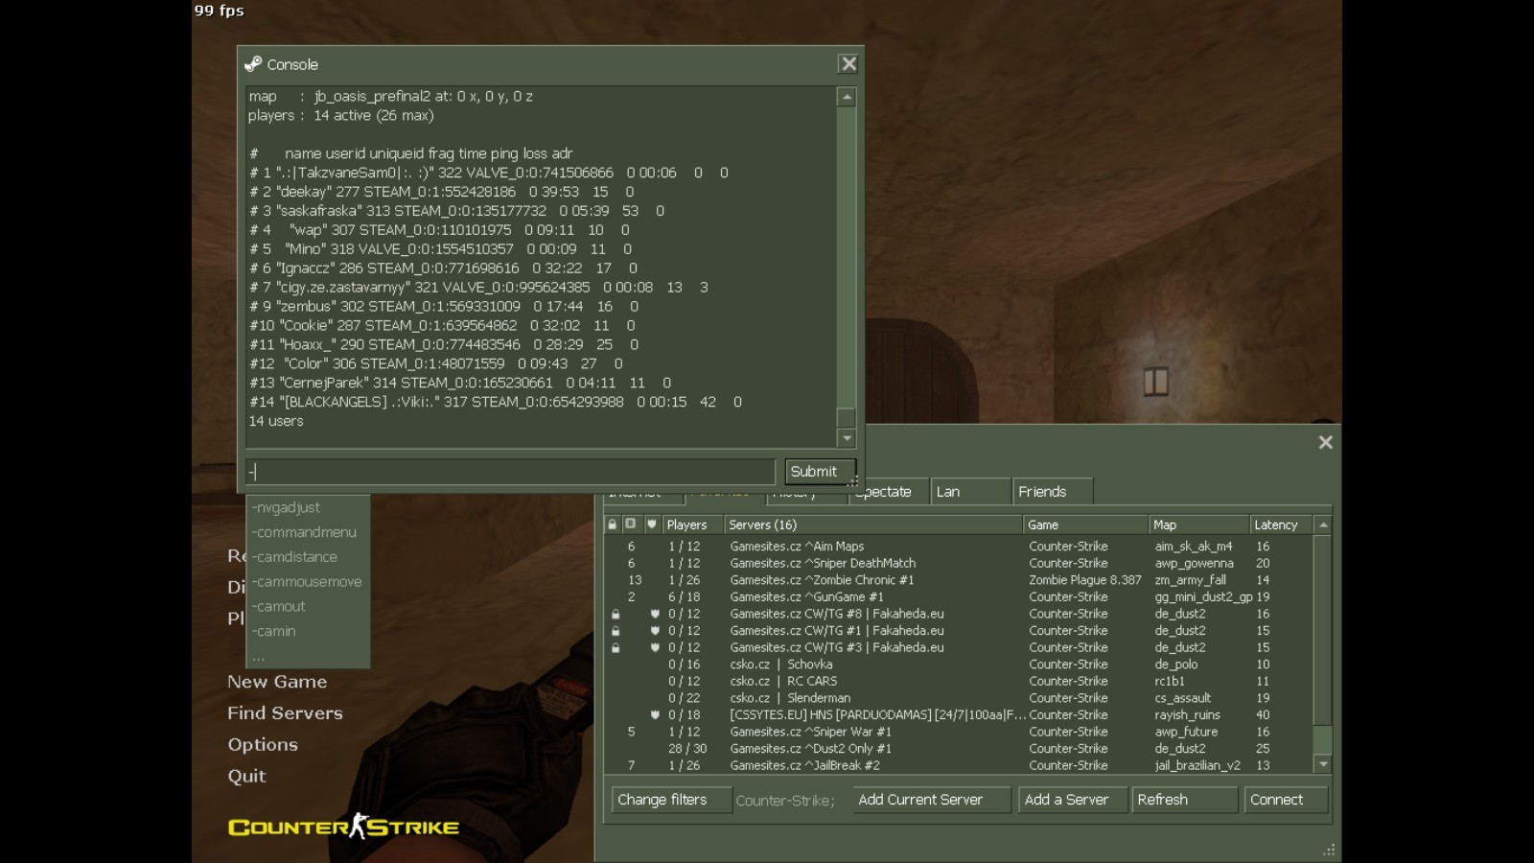Select csko.cz | Schovka server
The height and width of the screenshot is (863, 1534).
pyautogui.click(x=959, y=665)
